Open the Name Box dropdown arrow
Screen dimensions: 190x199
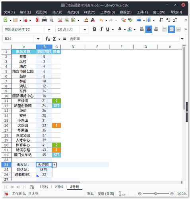click(x=38, y=39)
